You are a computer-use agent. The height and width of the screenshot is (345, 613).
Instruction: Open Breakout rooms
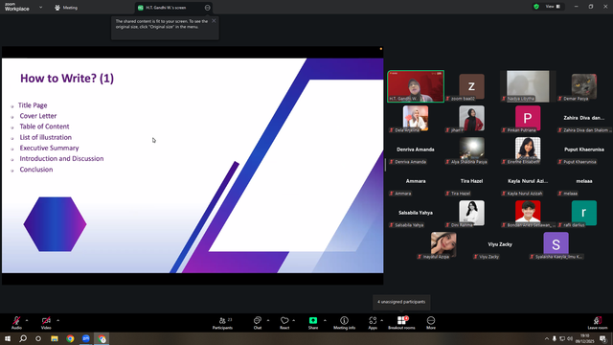401,323
